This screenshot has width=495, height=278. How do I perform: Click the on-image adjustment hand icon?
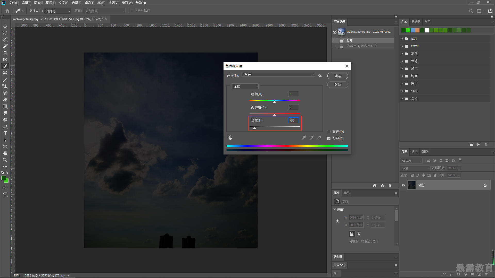coord(230,138)
